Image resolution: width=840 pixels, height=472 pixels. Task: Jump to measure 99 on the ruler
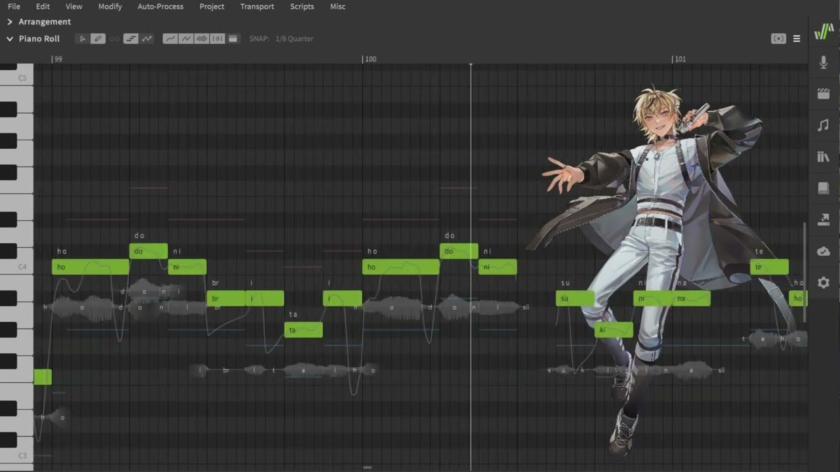pyautogui.click(x=58, y=59)
